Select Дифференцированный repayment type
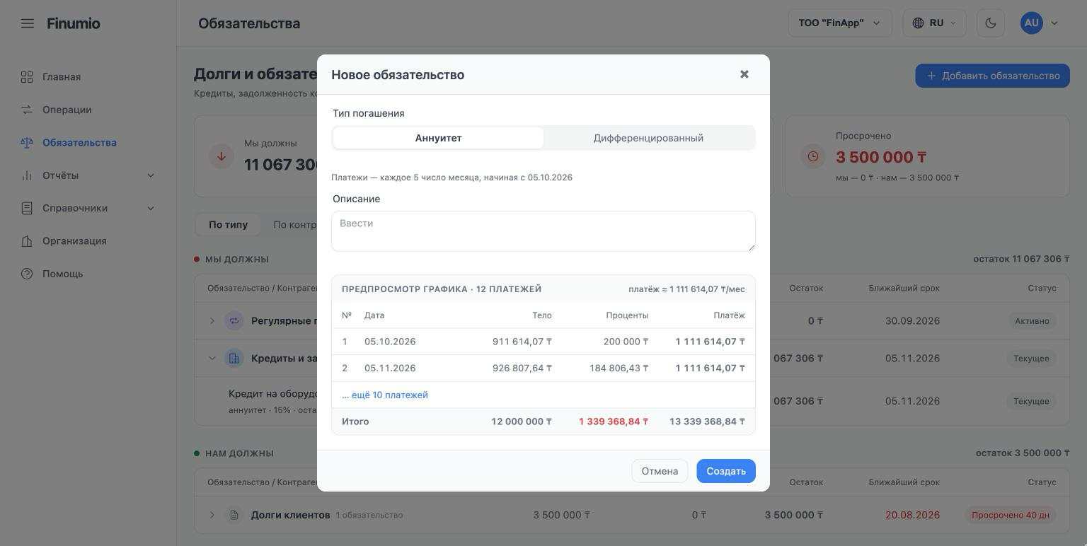The image size is (1087, 546). coord(648,138)
